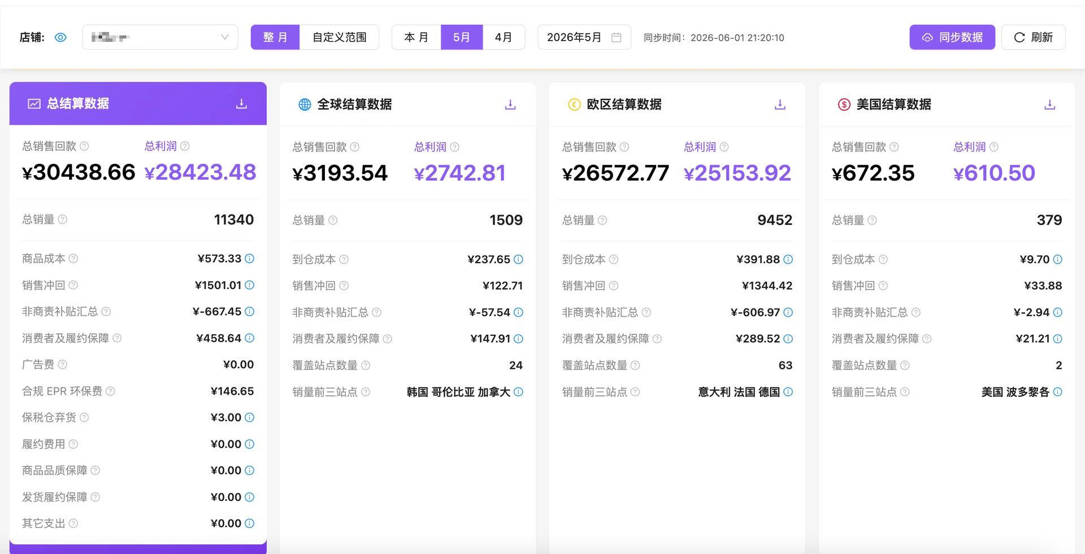Show info for 销售冲回 ¥1501.01
The height and width of the screenshot is (554, 1085).
[249, 285]
